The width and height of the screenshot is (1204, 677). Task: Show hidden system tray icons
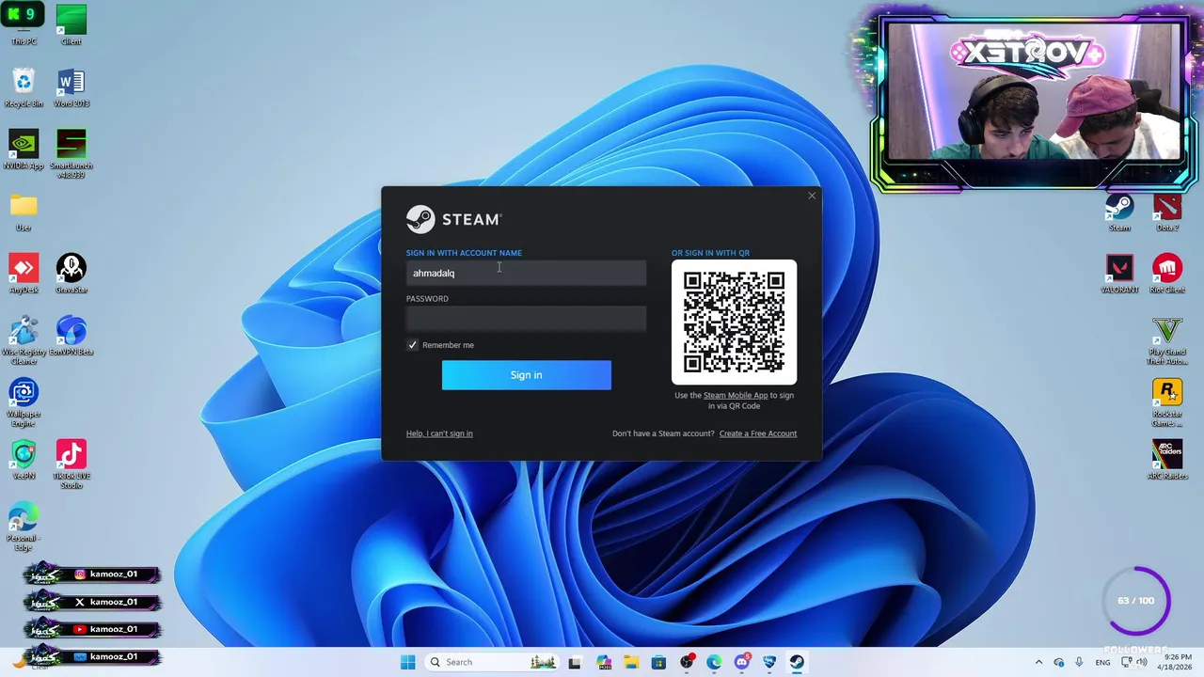pyautogui.click(x=1038, y=662)
